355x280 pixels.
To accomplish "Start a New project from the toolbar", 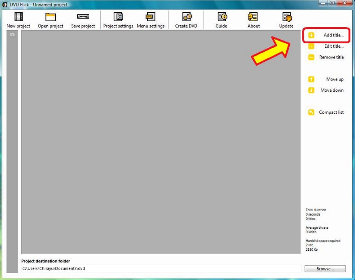I will [x=18, y=19].
